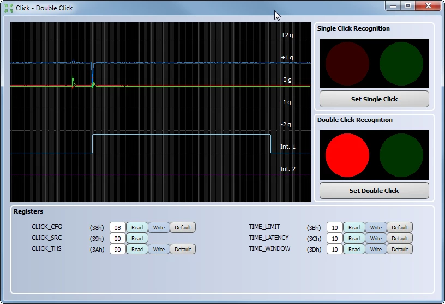Screen dimensions: 445x304
Task: Read the CLICK_CFG register
Action: [137, 227]
